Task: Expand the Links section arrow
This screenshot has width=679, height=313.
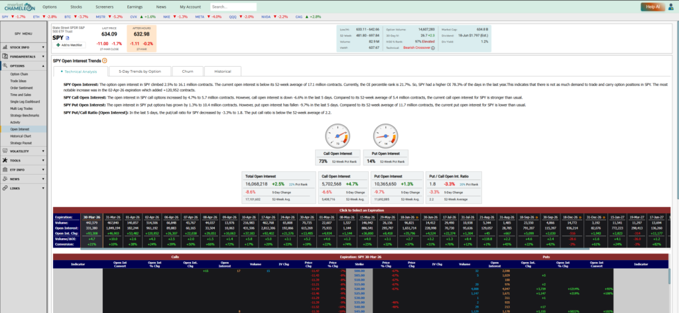Action: (x=43, y=189)
